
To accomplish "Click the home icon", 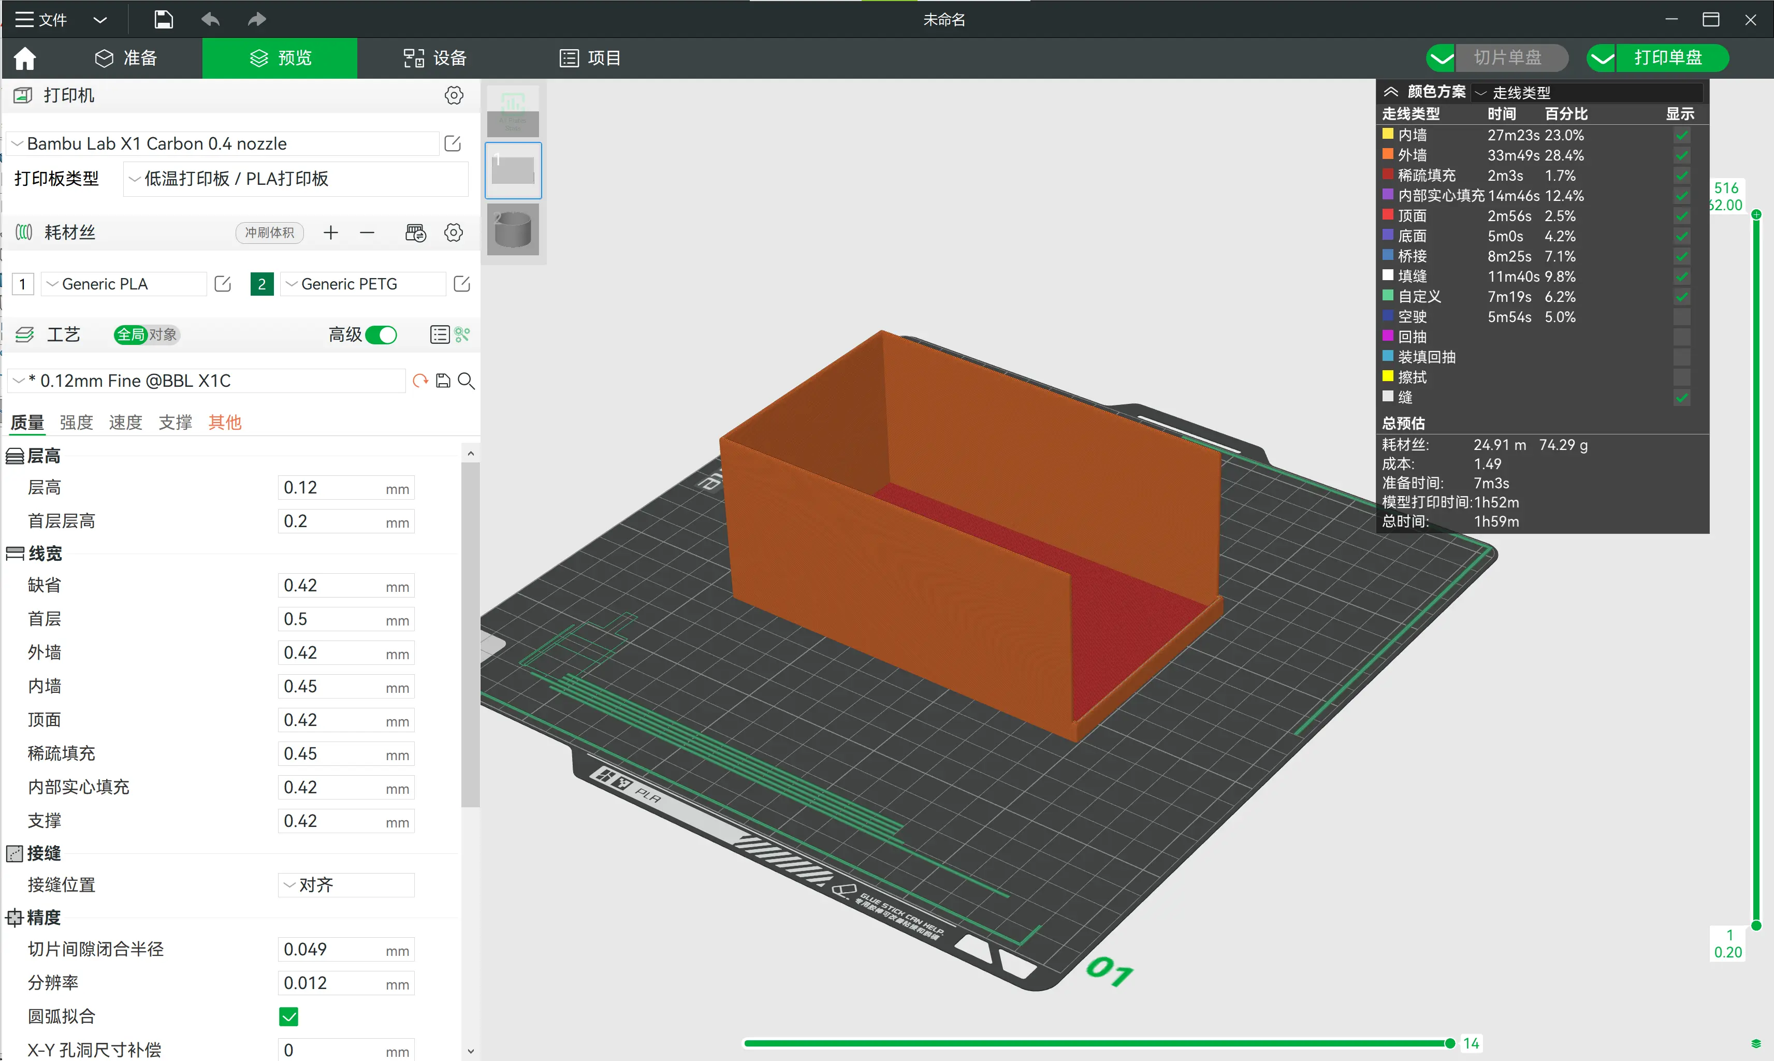I will point(25,58).
